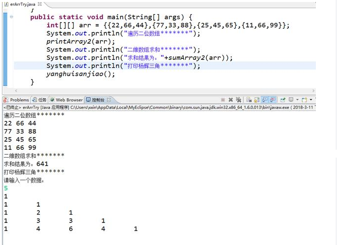Click the Open Console icon

pyautogui.click(x=304, y=100)
